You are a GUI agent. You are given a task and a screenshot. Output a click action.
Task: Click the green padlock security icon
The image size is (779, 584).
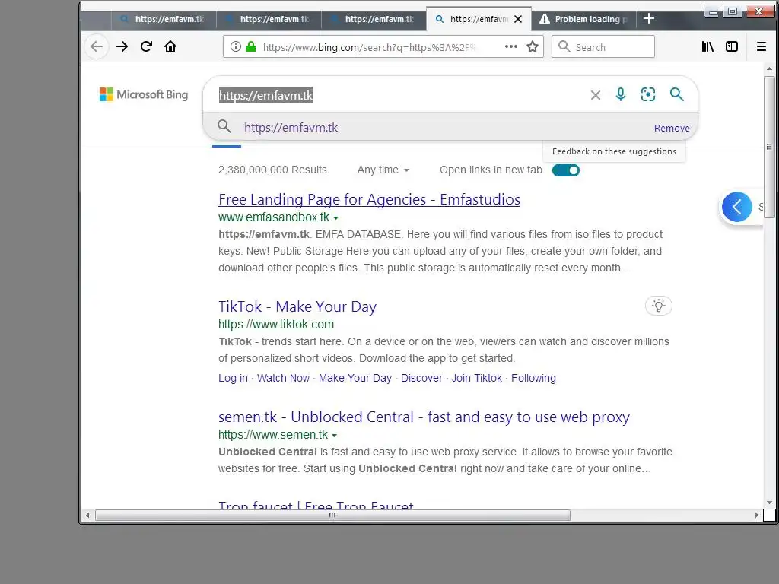click(251, 46)
